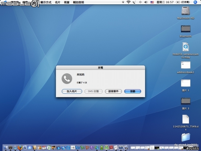Open the US flag input source menu
201x151 pixels.
152,2
